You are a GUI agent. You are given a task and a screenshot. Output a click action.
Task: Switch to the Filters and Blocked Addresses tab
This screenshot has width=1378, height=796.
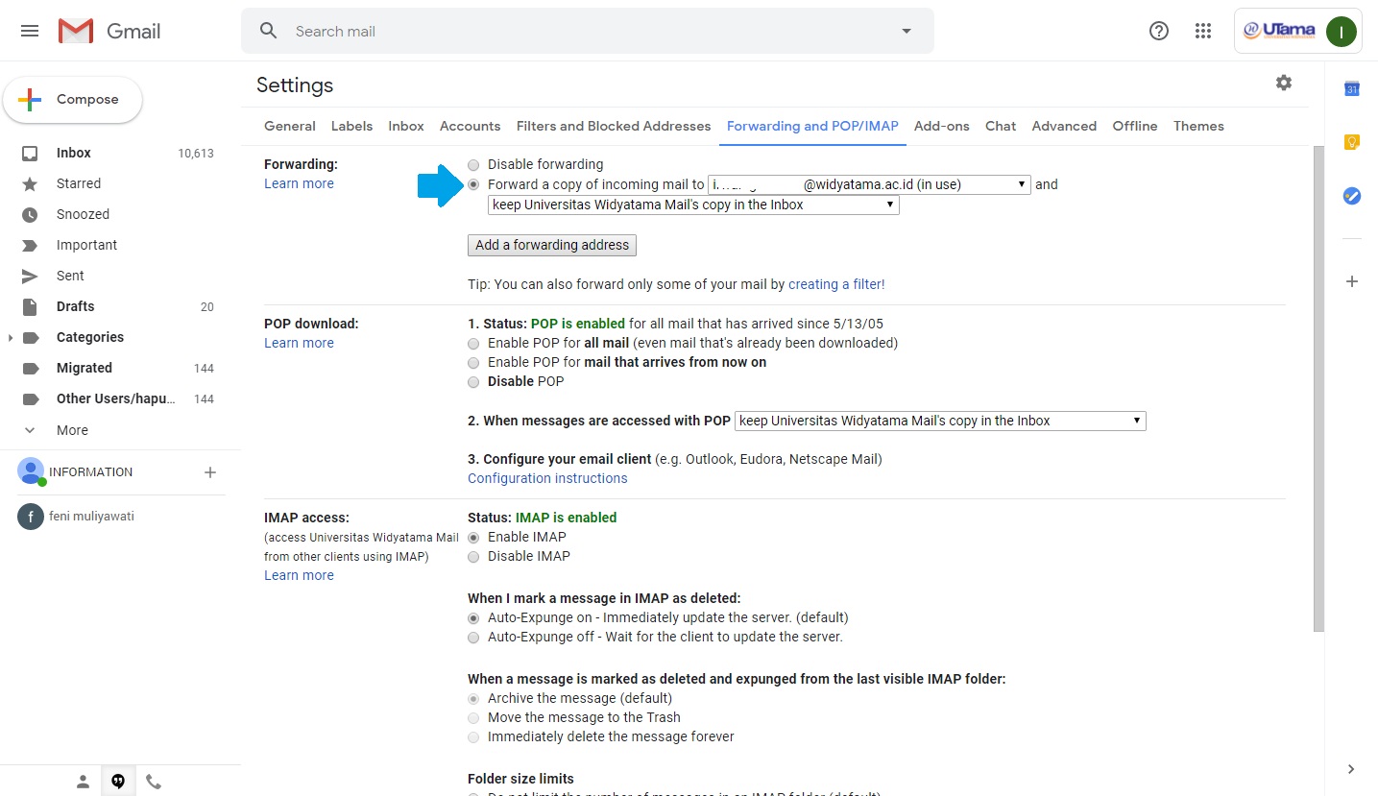[x=613, y=126]
